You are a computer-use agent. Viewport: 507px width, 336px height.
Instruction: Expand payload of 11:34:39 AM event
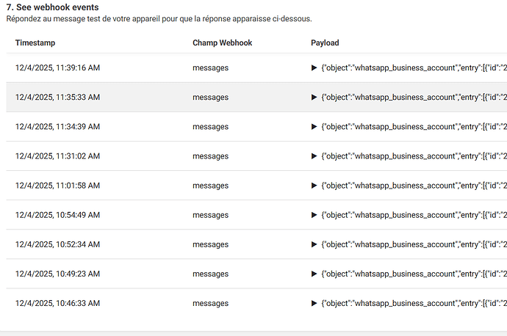click(x=315, y=127)
